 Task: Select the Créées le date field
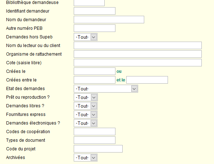95,71
